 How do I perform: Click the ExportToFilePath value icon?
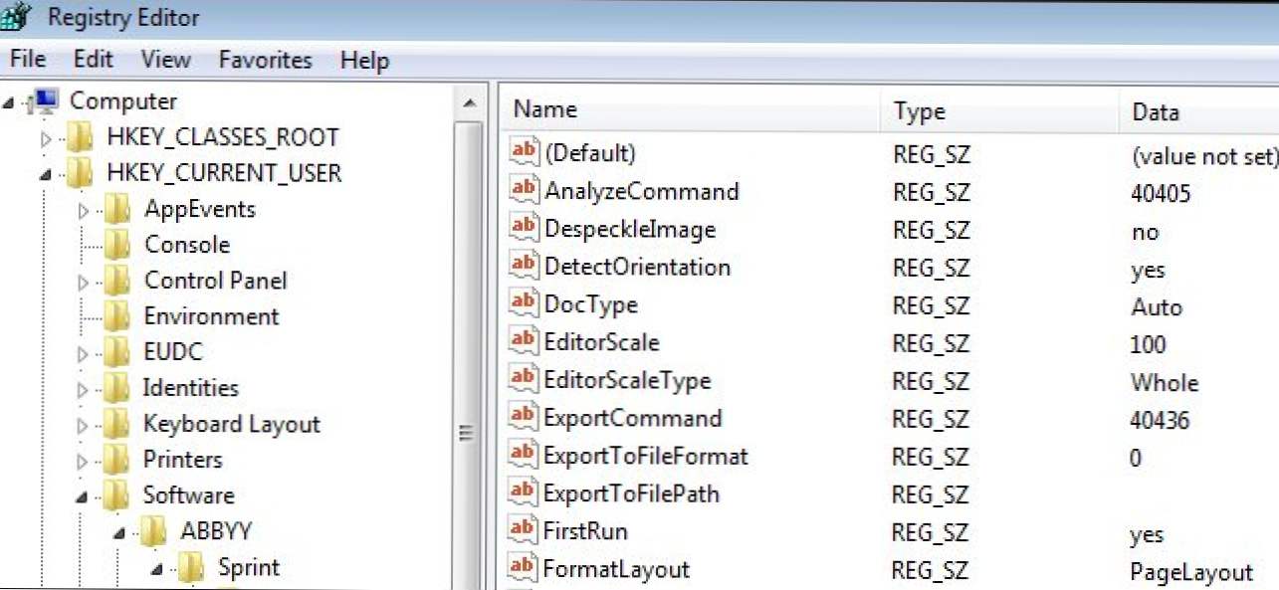pos(524,492)
